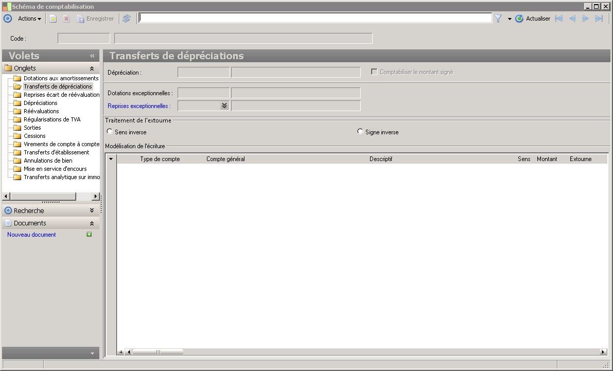
Task: Select Dotations aux amortissements tab
Action: (61, 78)
